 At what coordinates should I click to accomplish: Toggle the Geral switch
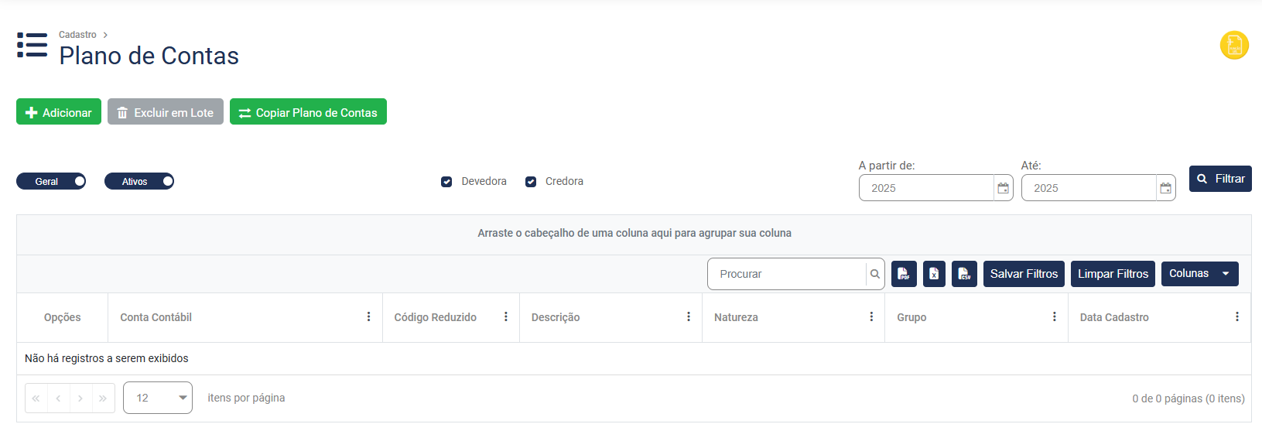tap(51, 181)
